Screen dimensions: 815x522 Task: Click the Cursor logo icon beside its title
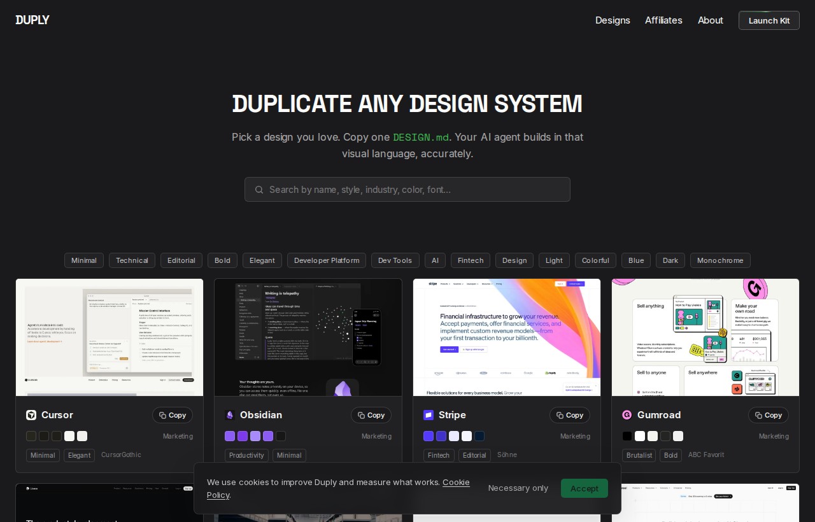tap(31, 415)
